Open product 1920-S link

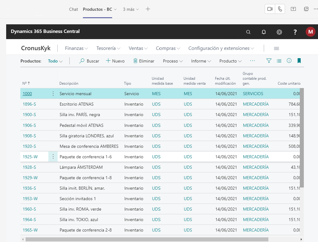(29, 146)
